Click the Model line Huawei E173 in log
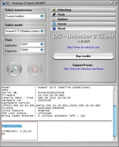This screenshot has height=147, width=119. [46, 88]
